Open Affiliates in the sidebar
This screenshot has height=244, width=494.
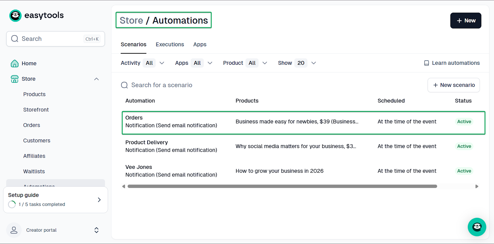pyautogui.click(x=34, y=156)
